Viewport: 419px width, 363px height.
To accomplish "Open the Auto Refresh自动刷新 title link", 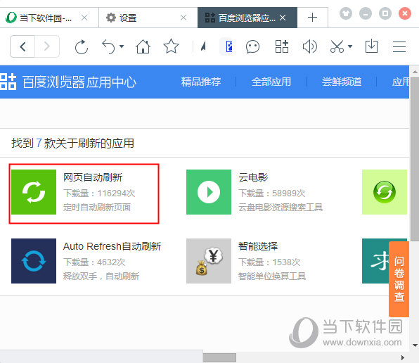I will click(x=112, y=246).
